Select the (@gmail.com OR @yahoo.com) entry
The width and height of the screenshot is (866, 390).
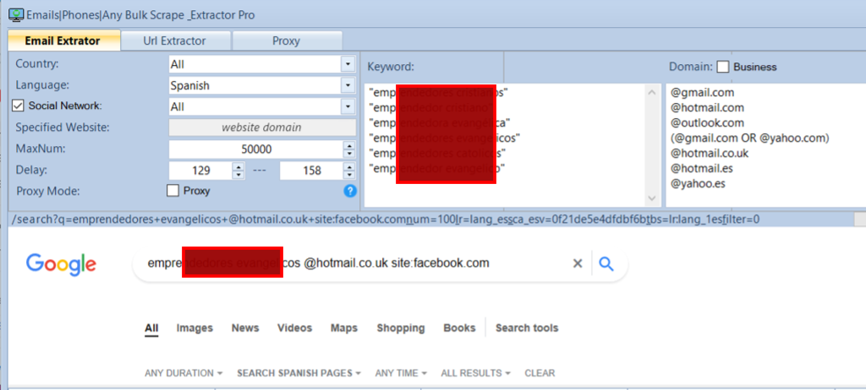pyautogui.click(x=750, y=138)
